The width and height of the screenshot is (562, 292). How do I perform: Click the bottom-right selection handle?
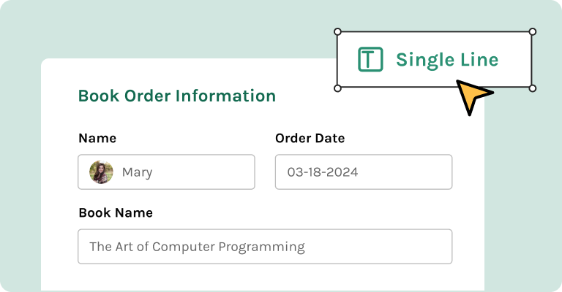pyautogui.click(x=533, y=88)
